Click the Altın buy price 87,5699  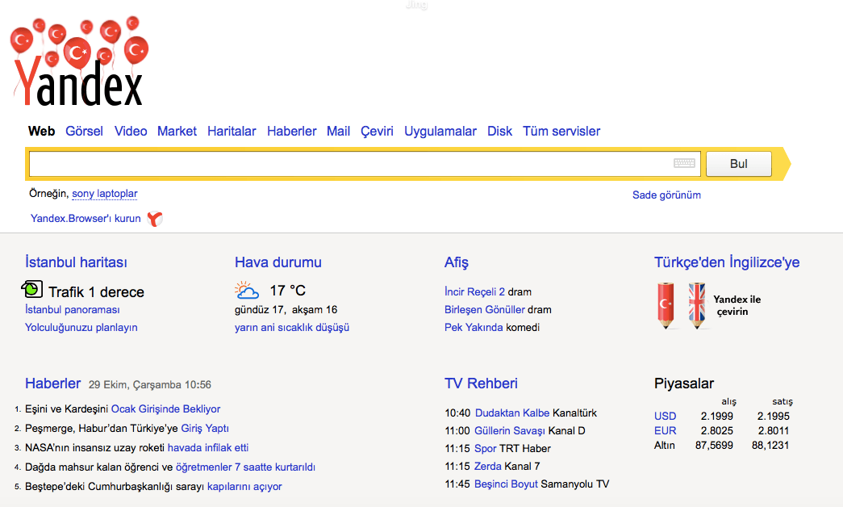click(714, 445)
